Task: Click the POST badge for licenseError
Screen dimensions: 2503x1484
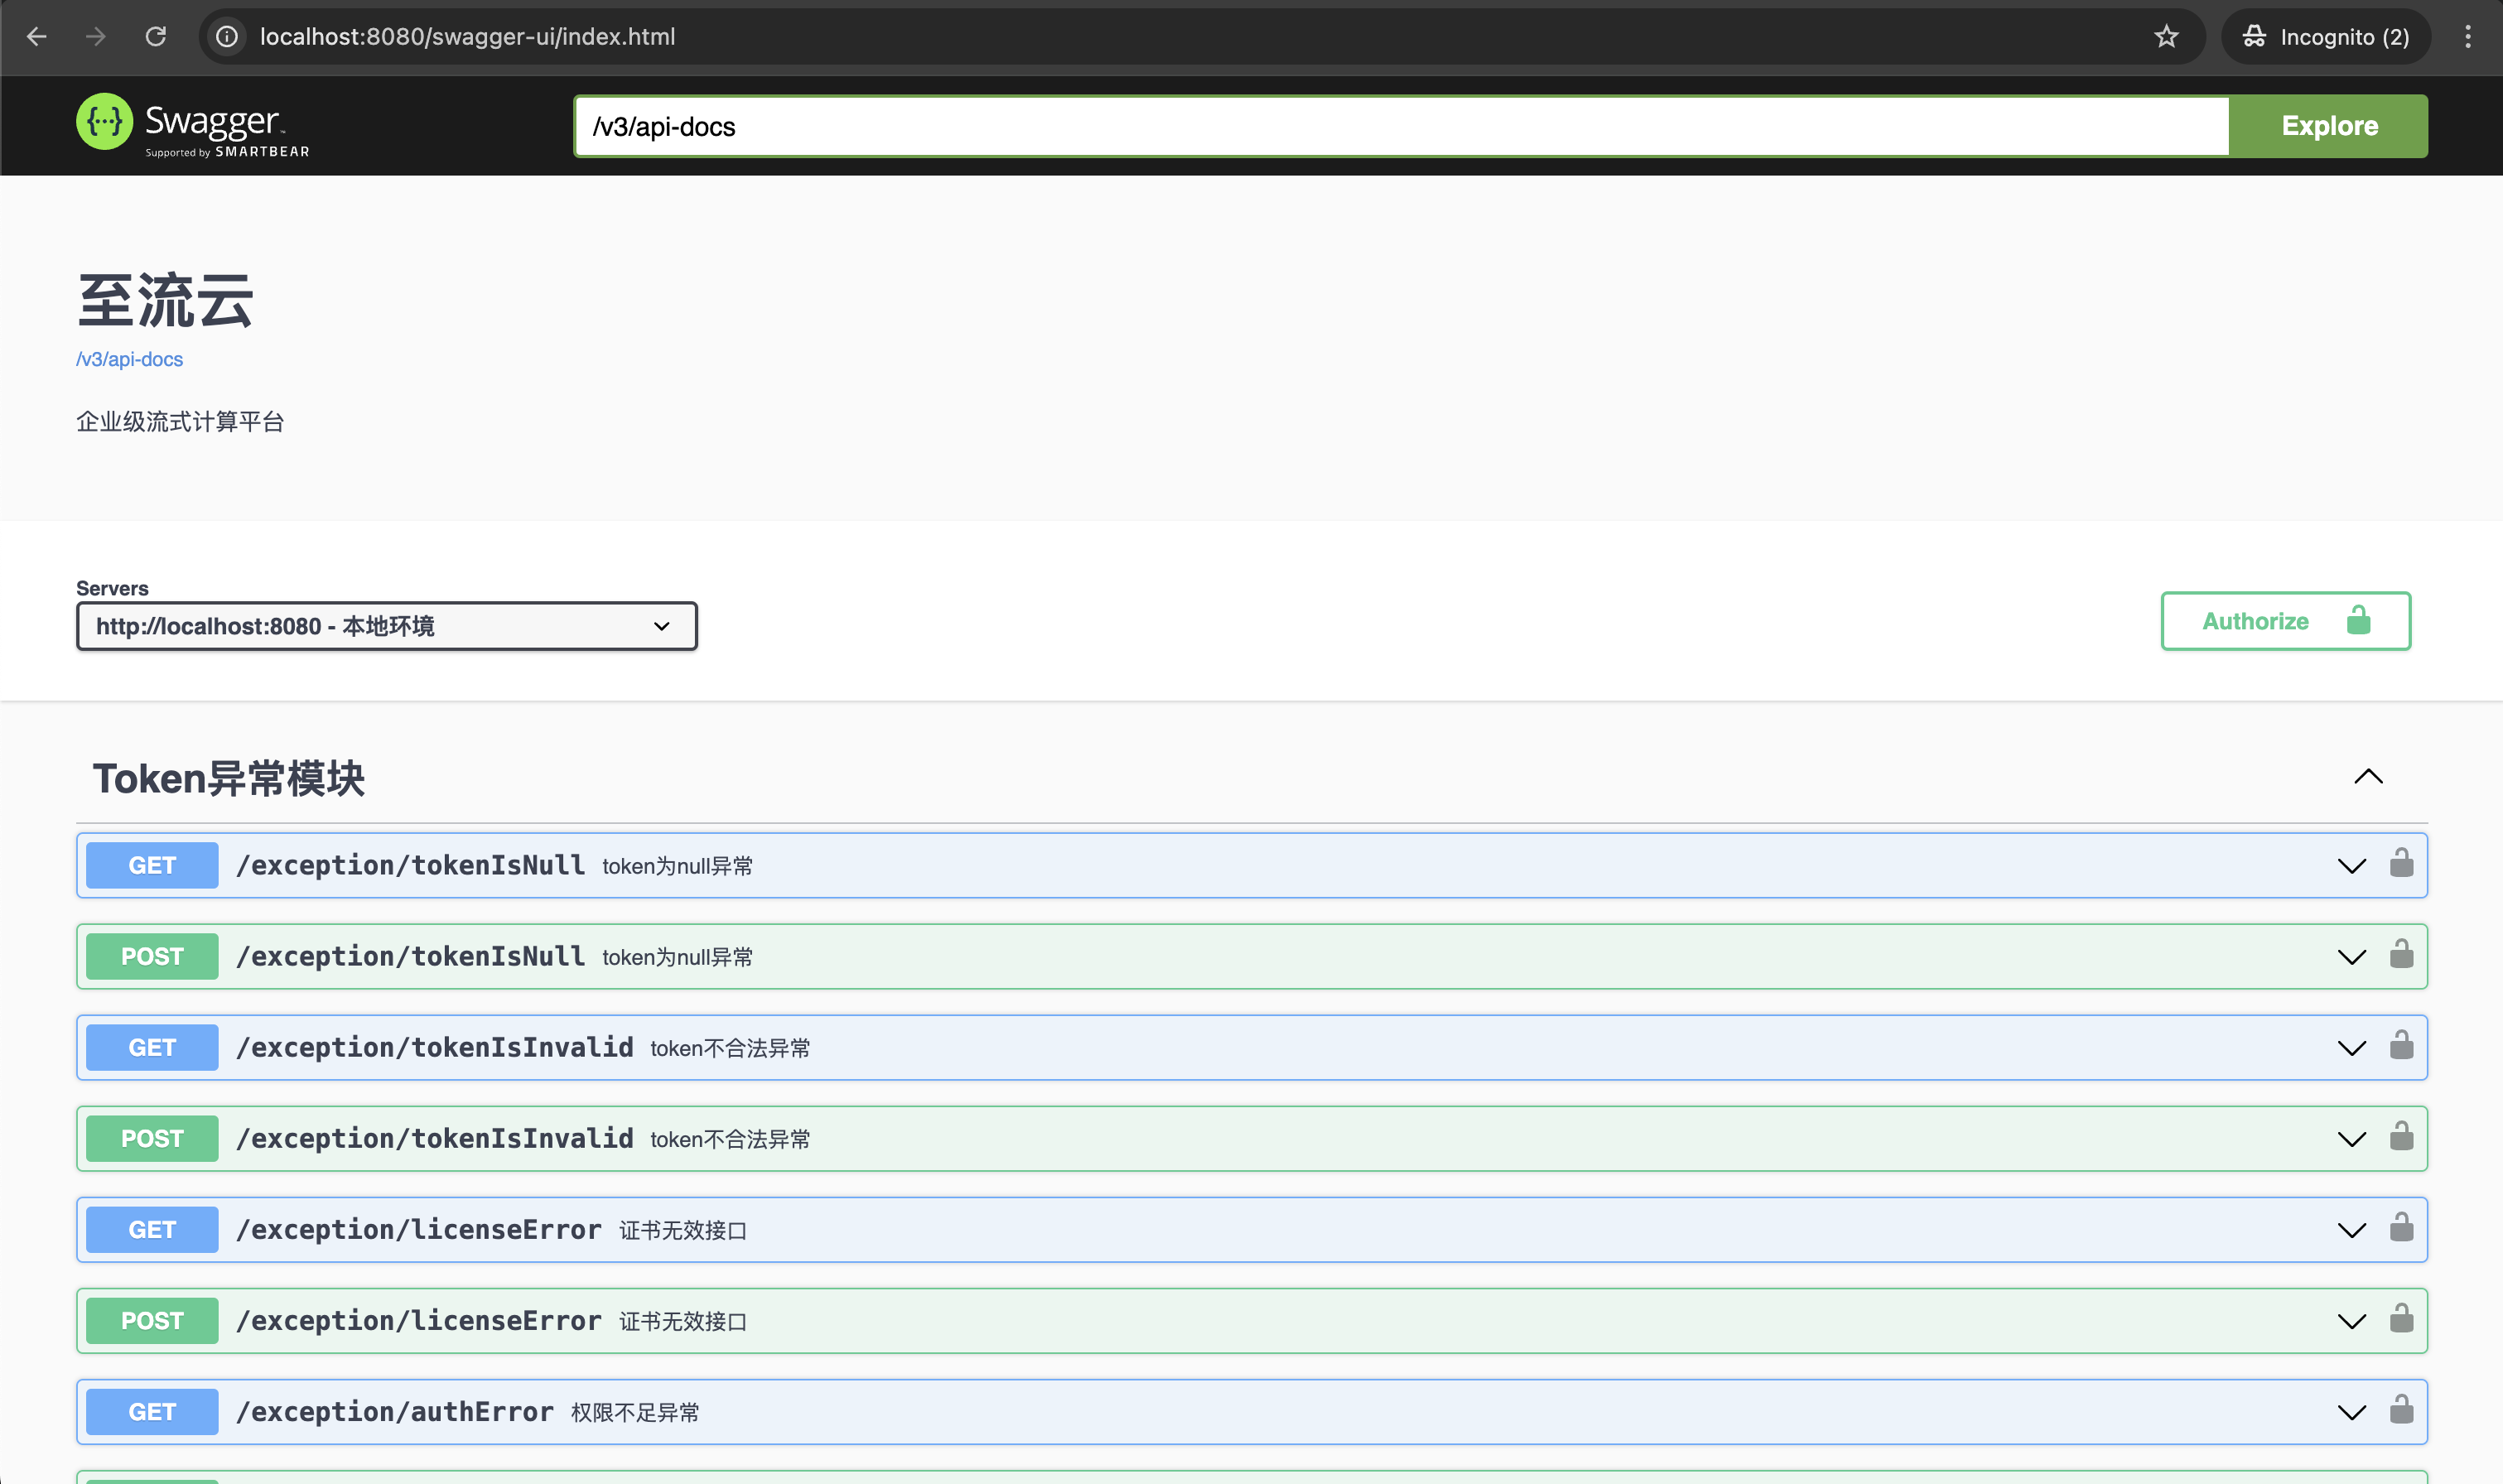Action: coord(152,1320)
